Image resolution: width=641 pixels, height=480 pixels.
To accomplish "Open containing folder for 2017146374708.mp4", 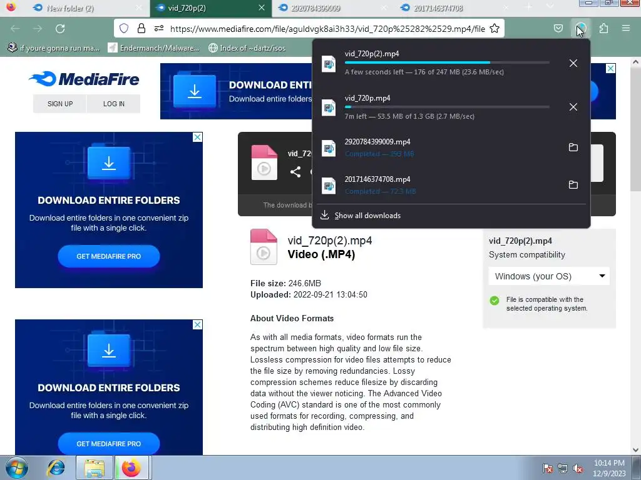I will click(573, 185).
